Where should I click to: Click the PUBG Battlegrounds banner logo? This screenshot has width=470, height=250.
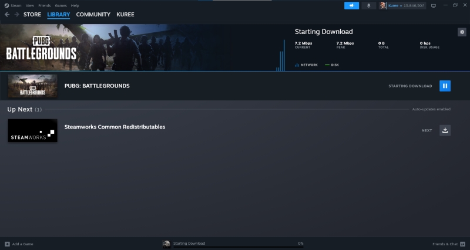pos(41,48)
